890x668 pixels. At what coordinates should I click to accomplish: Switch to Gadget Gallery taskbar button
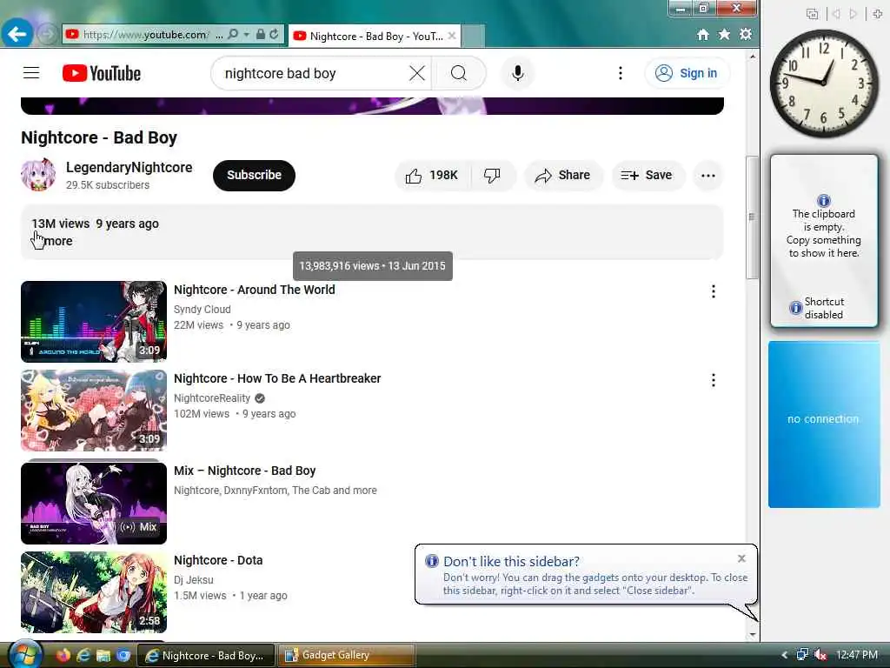347,655
